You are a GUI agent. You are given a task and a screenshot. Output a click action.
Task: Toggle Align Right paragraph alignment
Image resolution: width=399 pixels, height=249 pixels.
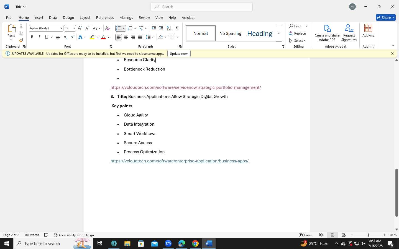pos(133,37)
